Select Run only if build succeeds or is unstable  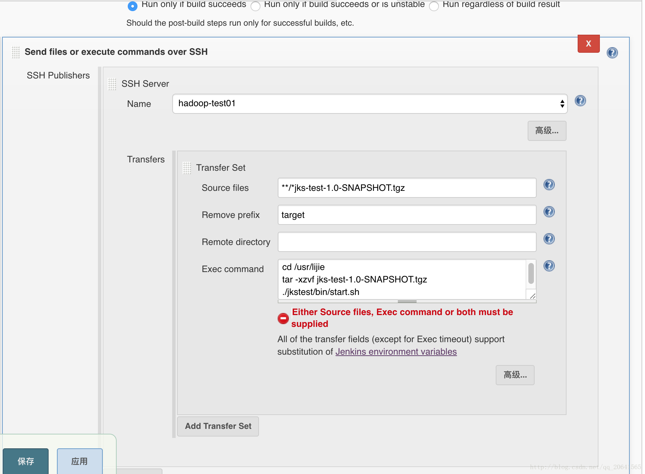click(256, 6)
